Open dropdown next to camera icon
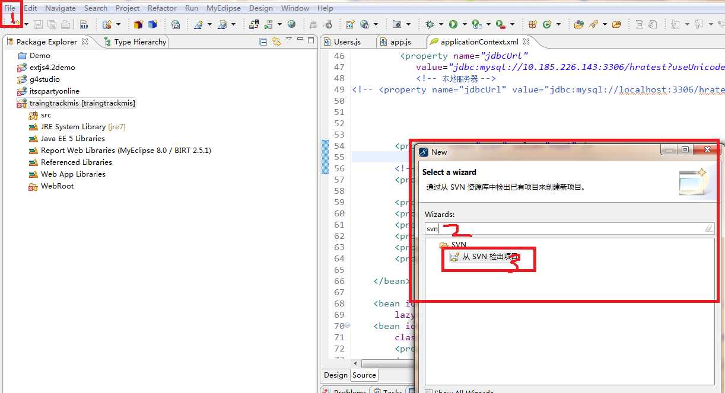This screenshot has width=725, height=393. tap(408, 24)
